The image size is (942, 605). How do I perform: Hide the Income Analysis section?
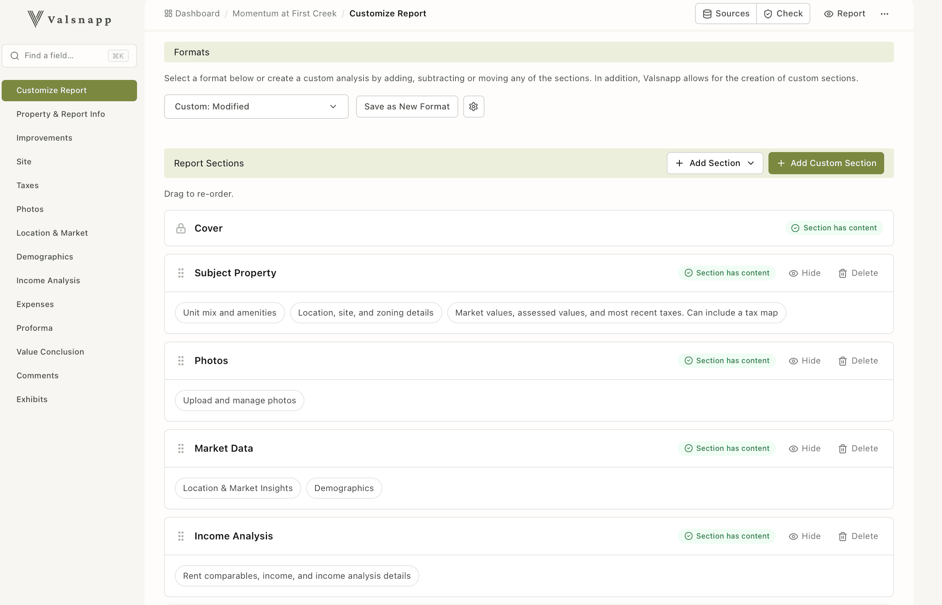coord(805,536)
